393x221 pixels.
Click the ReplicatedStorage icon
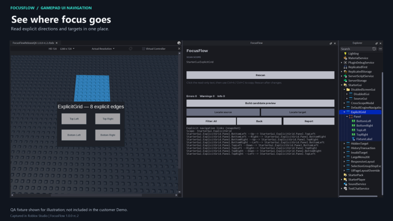(x=345, y=72)
